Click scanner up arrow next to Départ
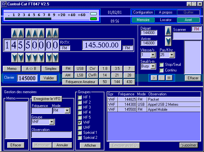The image size is (204, 152). [168, 31]
